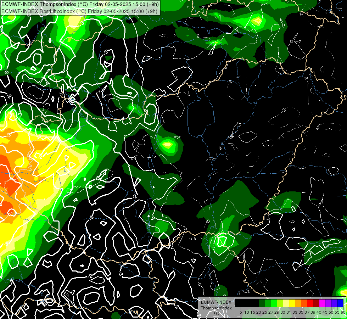Click the lime legend swatch (29-30)

[280, 303]
